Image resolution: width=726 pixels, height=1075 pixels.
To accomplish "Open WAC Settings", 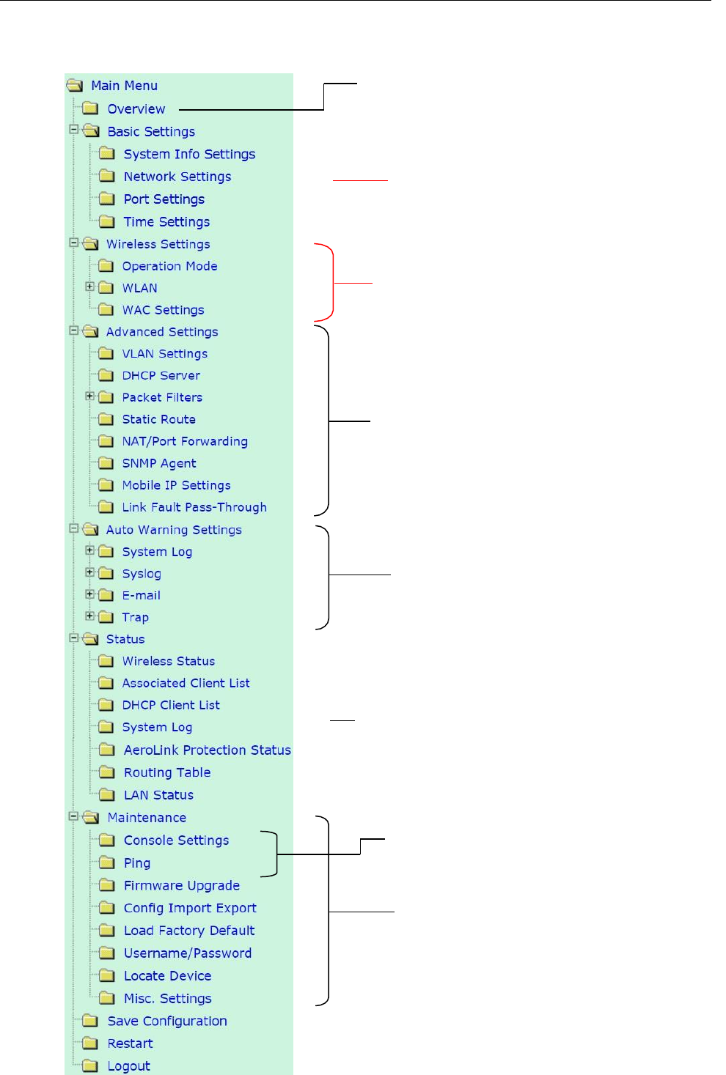I will (163, 310).
